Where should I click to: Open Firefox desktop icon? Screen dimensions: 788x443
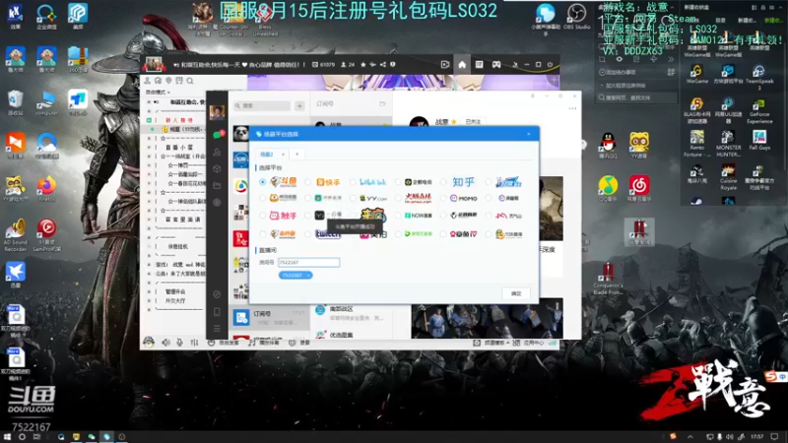(x=46, y=188)
